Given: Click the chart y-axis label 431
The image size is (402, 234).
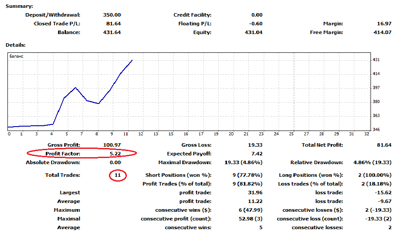Looking at the screenshot, I should 376,59.
